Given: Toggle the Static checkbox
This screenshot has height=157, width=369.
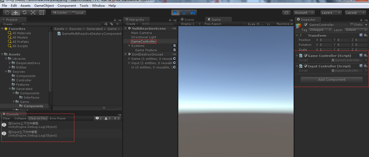Looking at the screenshot, I should (x=352, y=25).
